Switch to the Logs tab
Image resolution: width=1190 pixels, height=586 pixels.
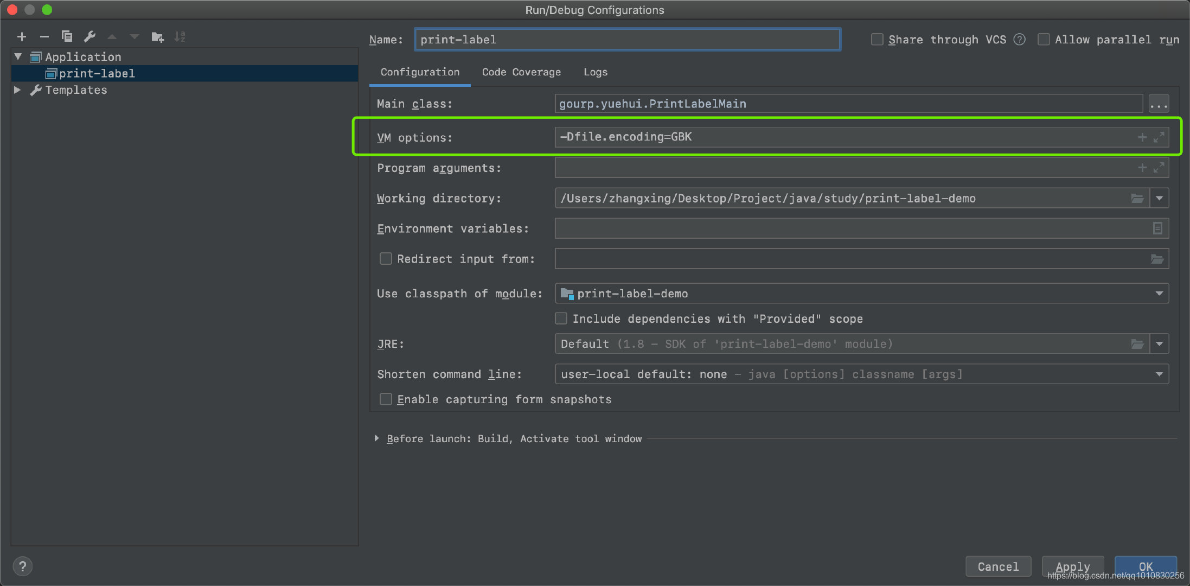595,72
